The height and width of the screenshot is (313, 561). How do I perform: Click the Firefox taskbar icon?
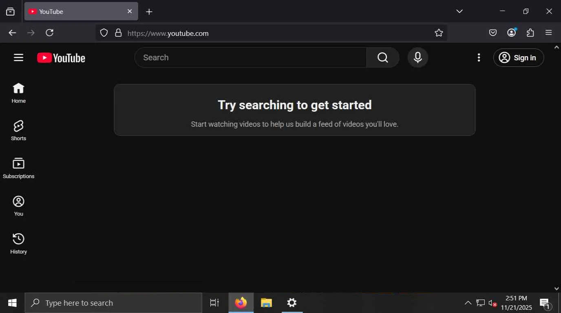click(x=241, y=303)
